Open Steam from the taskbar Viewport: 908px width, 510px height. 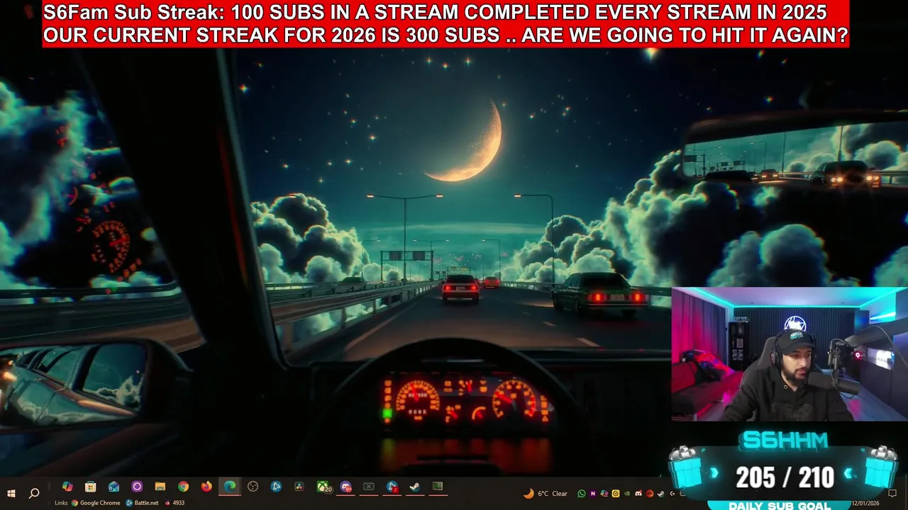click(414, 487)
